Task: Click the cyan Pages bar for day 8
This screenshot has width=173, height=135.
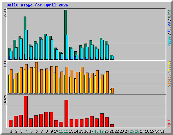Action: tap(47, 48)
